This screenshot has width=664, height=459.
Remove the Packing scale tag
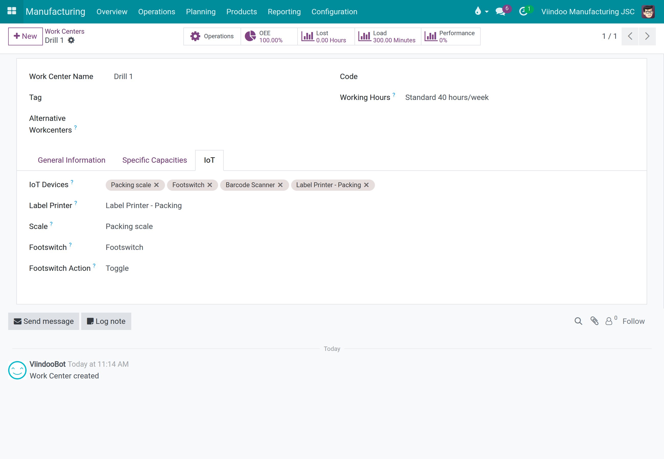coord(156,185)
